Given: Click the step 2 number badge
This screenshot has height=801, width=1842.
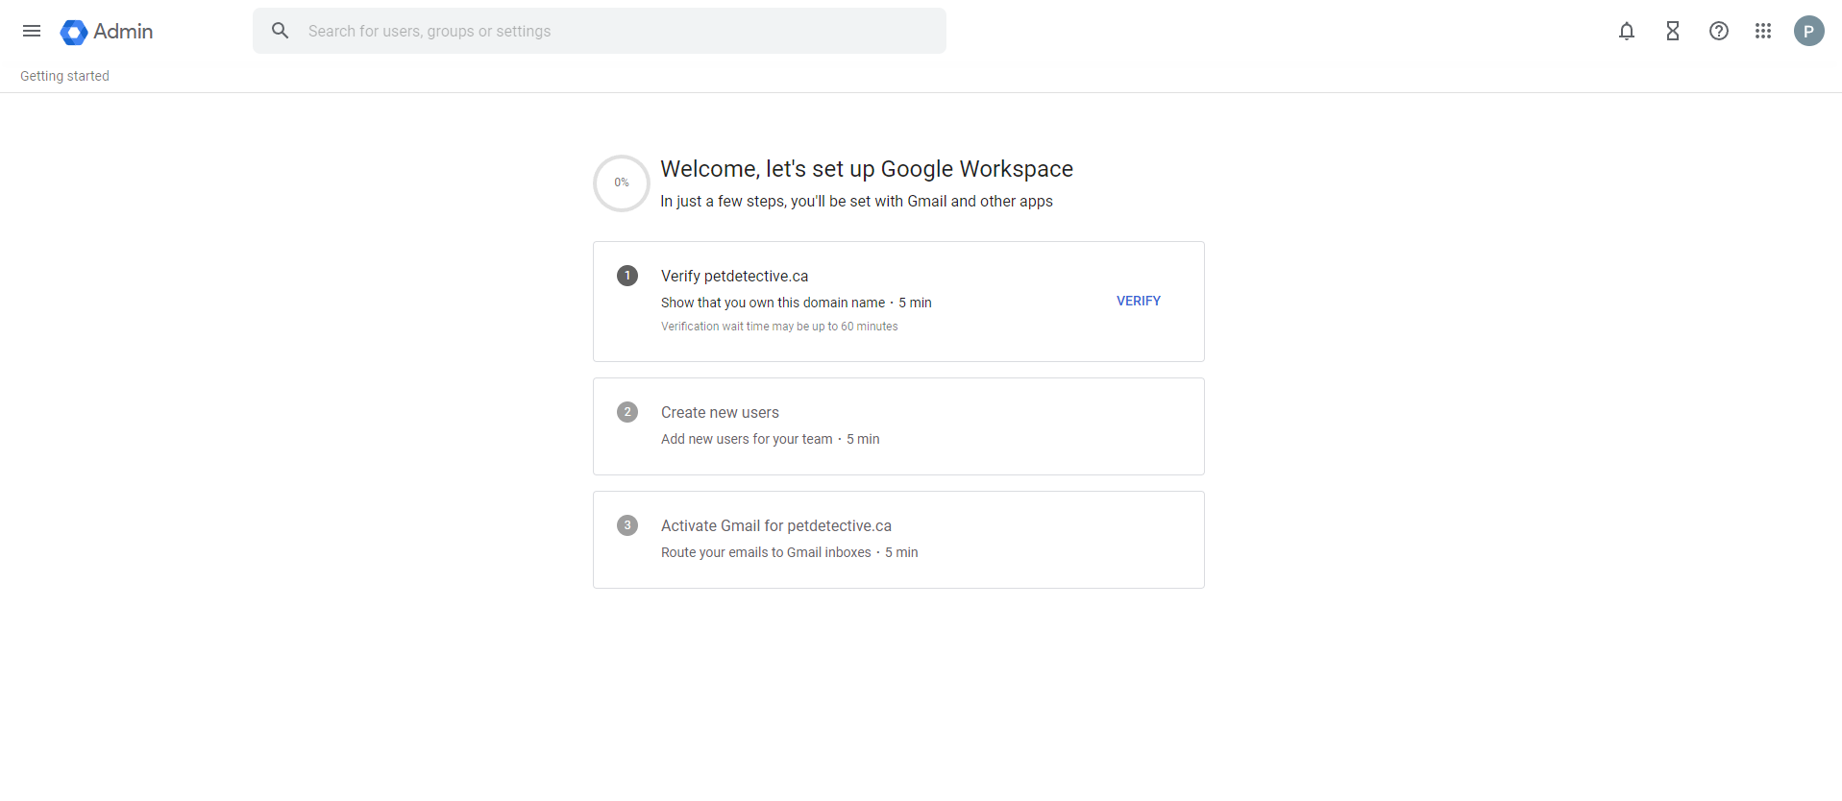Looking at the screenshot, I should pos(627,412).
